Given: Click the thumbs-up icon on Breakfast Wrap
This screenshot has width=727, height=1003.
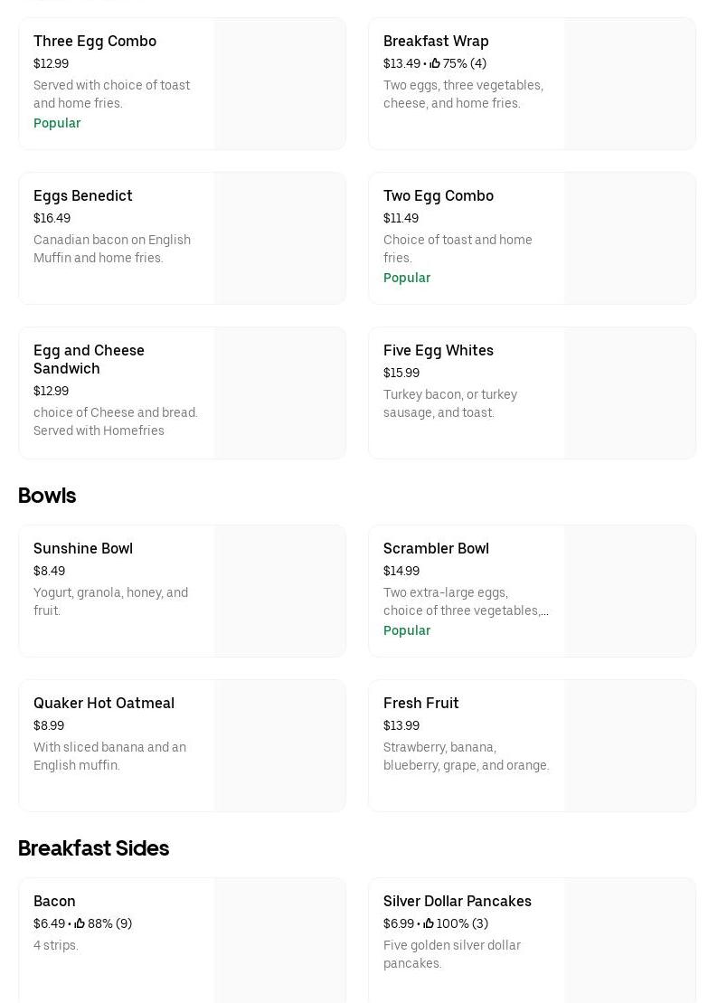Looking at the screenshot, I should (435, 63).
